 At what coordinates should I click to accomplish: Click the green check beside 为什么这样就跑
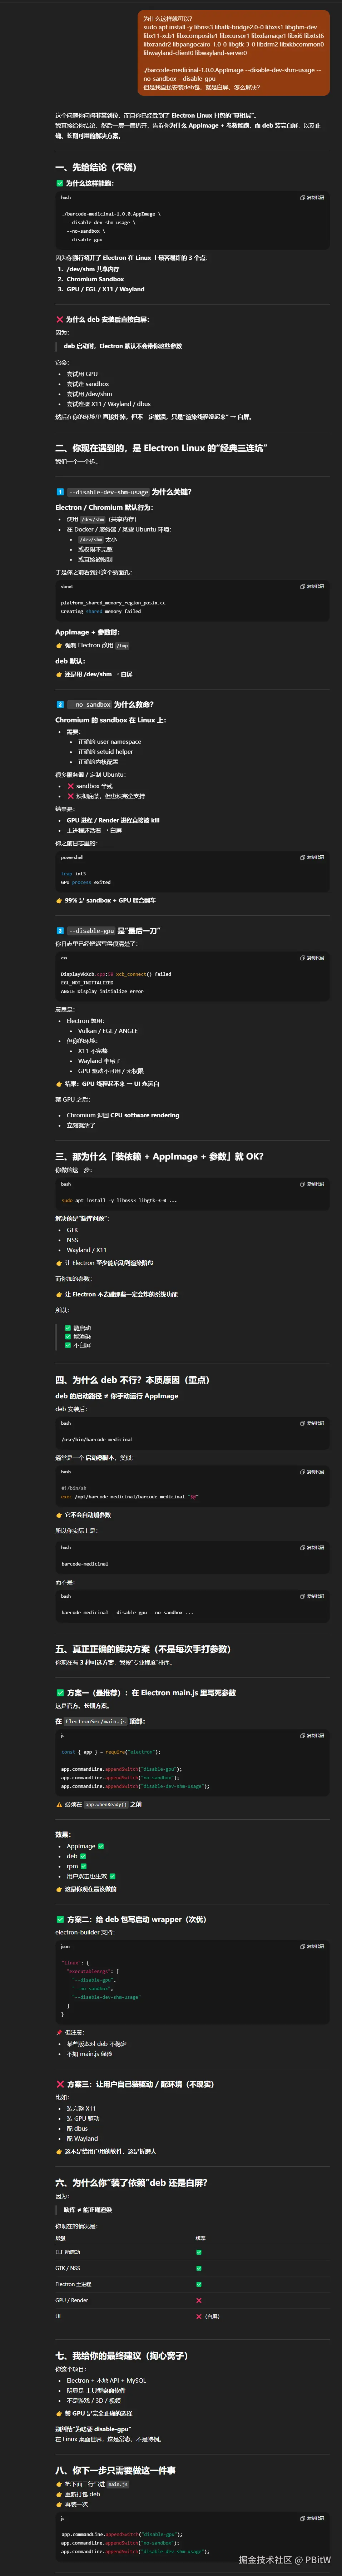(x=60, y=183)
